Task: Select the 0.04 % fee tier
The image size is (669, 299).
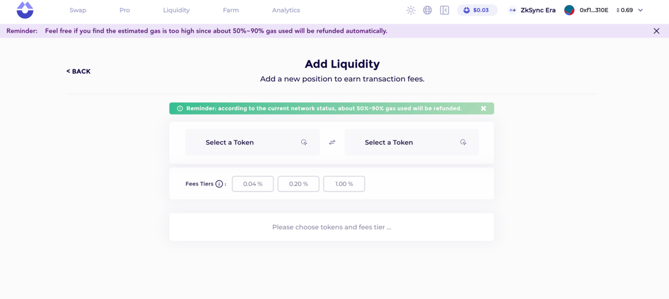Action: click(253, 184)
